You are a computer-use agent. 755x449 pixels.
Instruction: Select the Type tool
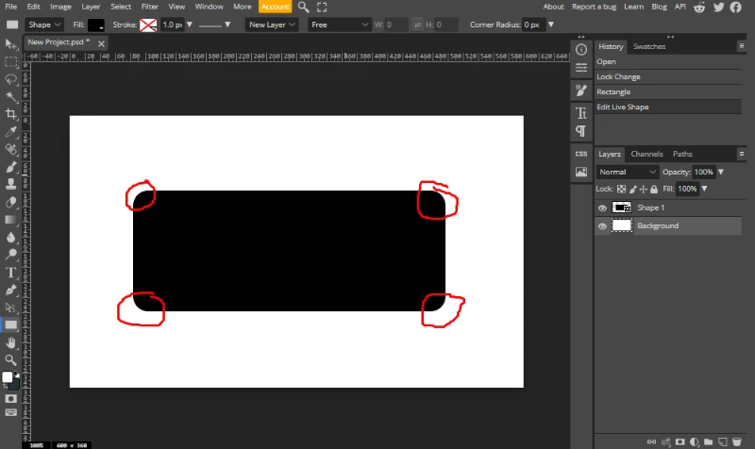click(11, 272)
